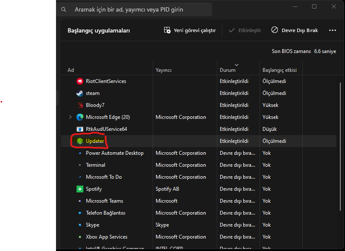The height and width of the screenshot is (251, 345).
Task: Select the Skype icon
Action: (80, 225)
